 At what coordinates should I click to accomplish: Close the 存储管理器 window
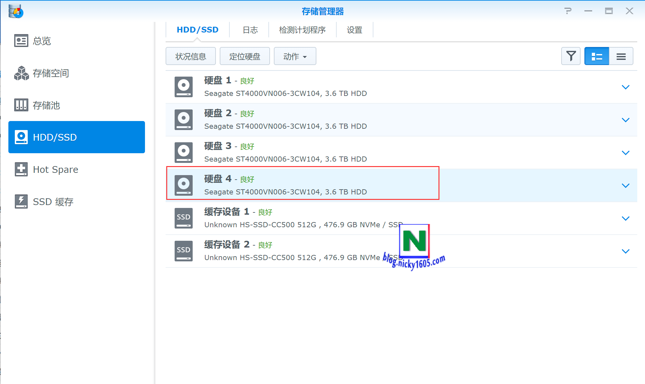(629, 11)
